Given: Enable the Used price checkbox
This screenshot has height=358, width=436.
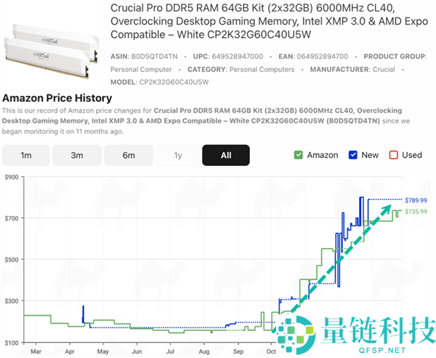Looking at the screenshot, I should click(393, 155).
